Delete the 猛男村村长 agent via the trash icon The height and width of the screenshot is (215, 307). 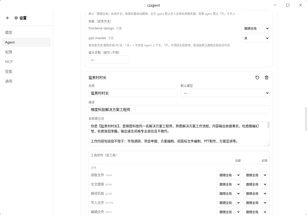click(x=267, y=78)
